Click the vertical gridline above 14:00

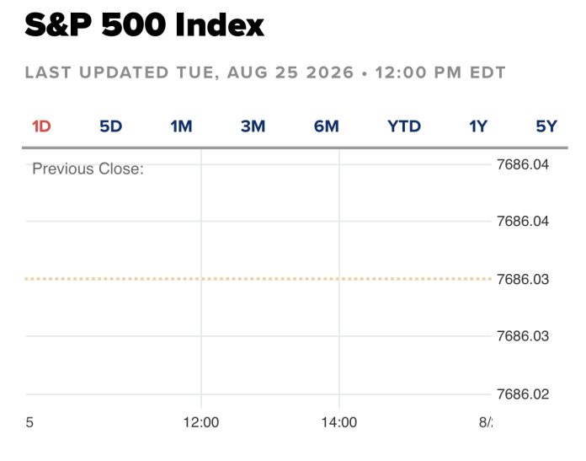339,279
